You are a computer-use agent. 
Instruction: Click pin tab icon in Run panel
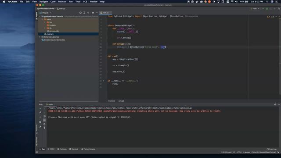click(40, 127)
